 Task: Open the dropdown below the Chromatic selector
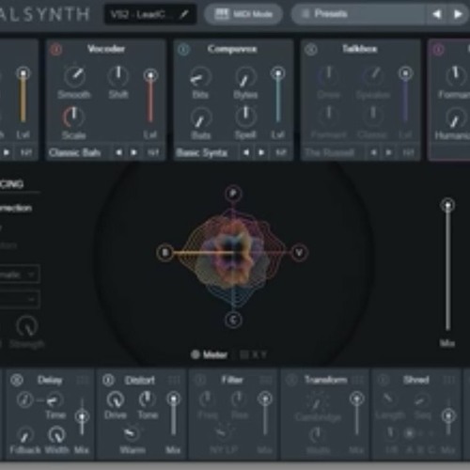pos(20,299)
